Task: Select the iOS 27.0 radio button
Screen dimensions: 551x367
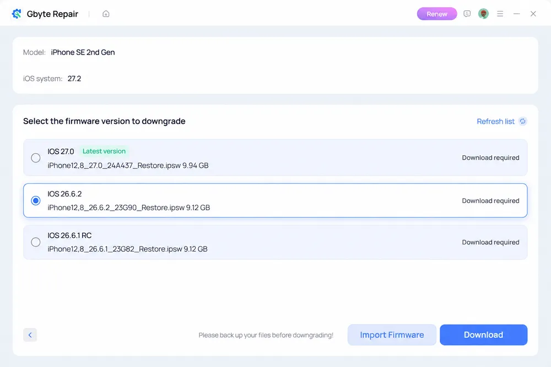Action: coord(35,158)
